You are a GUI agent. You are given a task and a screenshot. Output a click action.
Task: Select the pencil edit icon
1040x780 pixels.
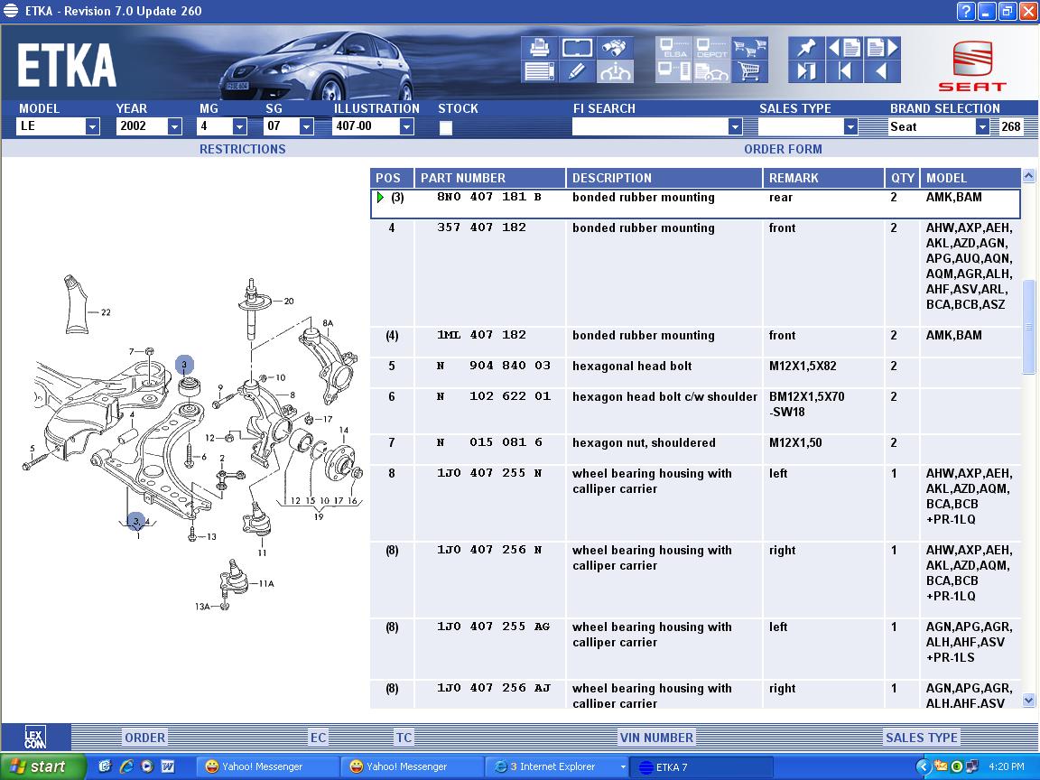pos(577,71)
